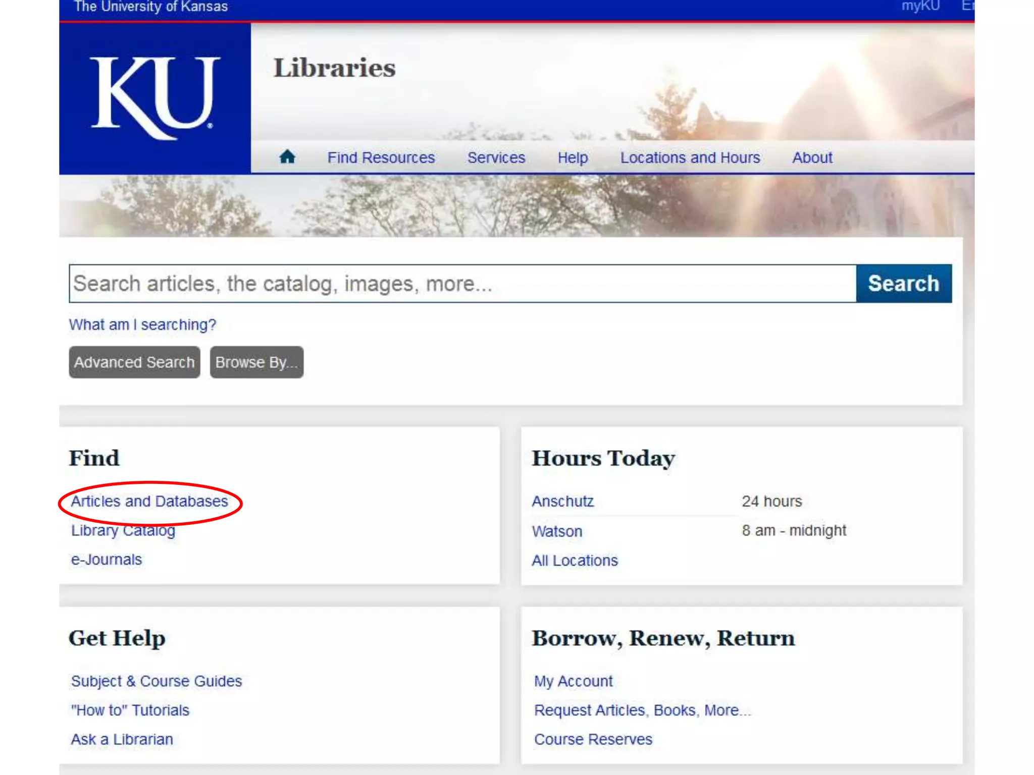The width and height of the screenshot is (1034, 775).
Task: Open the myKU link in top bar
Action: point(920,7)
